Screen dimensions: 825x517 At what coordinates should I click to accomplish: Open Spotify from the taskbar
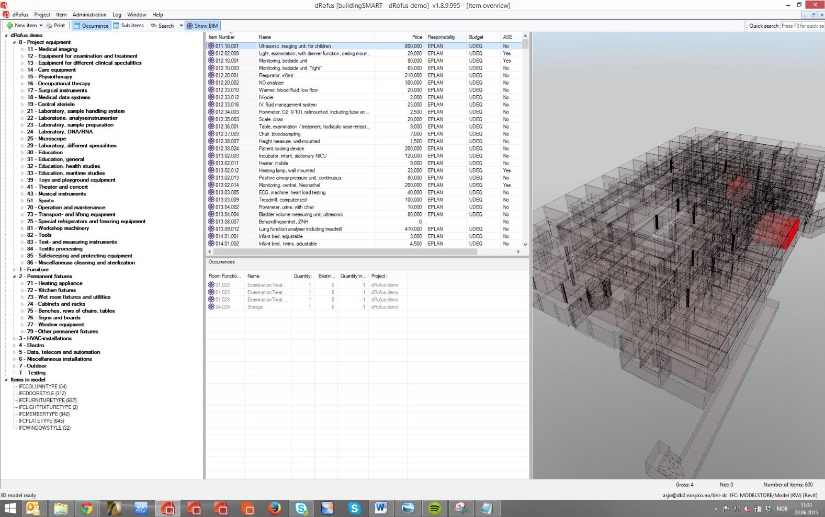click(435, 508)
